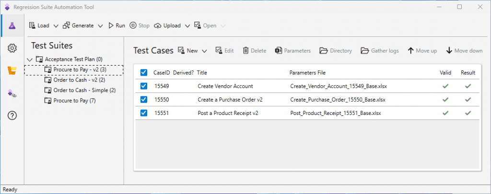This screenshot has height=194, width=491.
Task: Open the test flask sidebar icon
Action: 12,26
